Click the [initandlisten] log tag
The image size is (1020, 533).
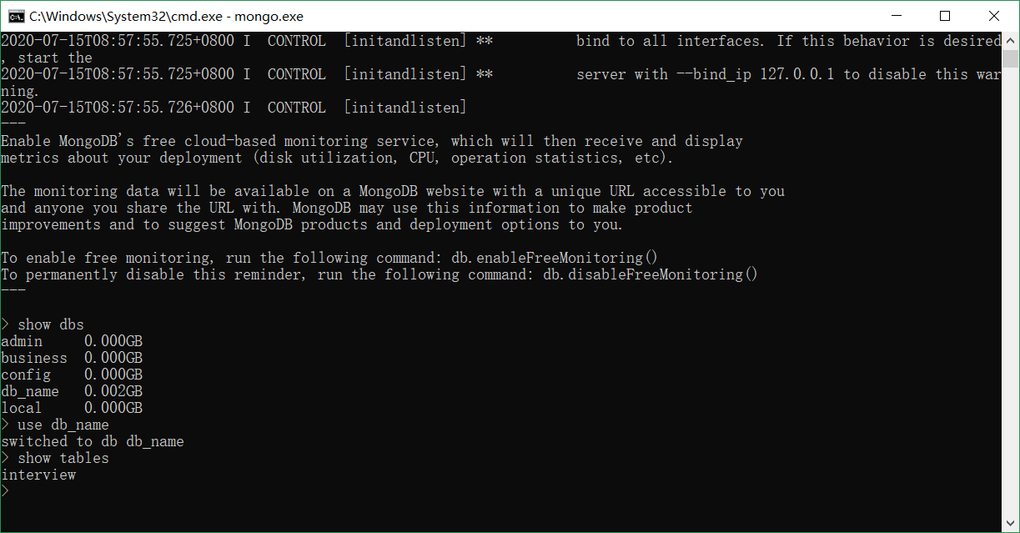[404, 40]
